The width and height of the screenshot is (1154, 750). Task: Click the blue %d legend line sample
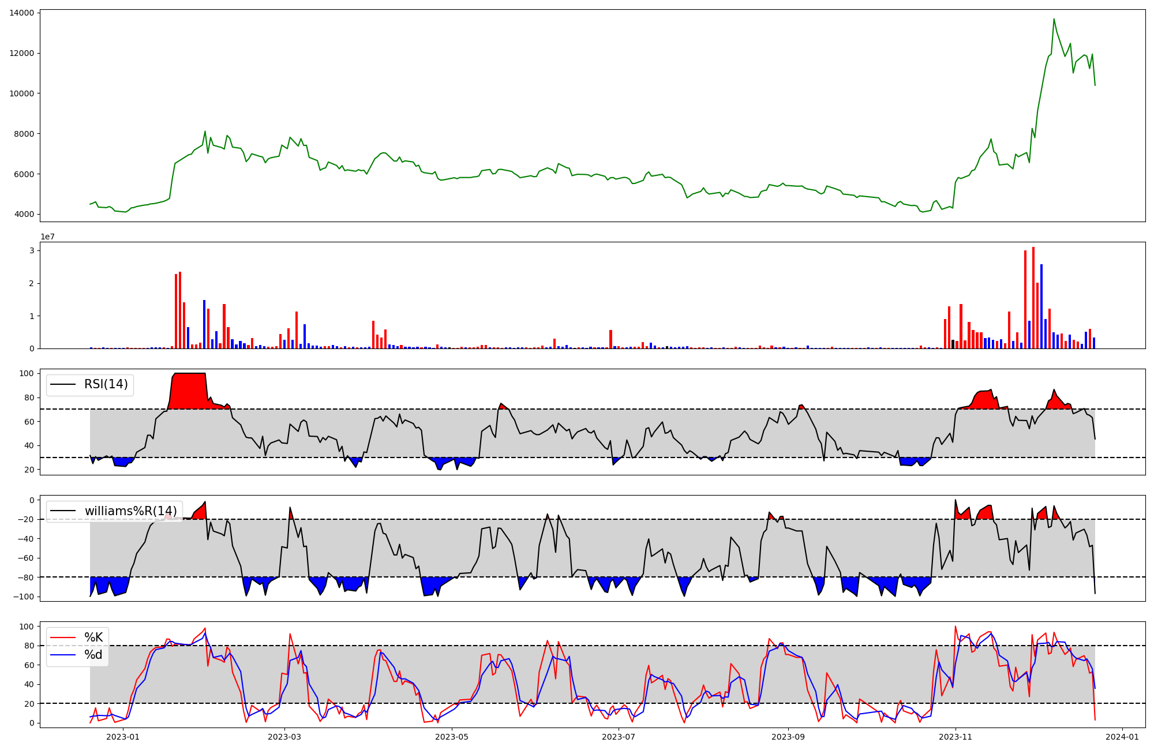63,655
